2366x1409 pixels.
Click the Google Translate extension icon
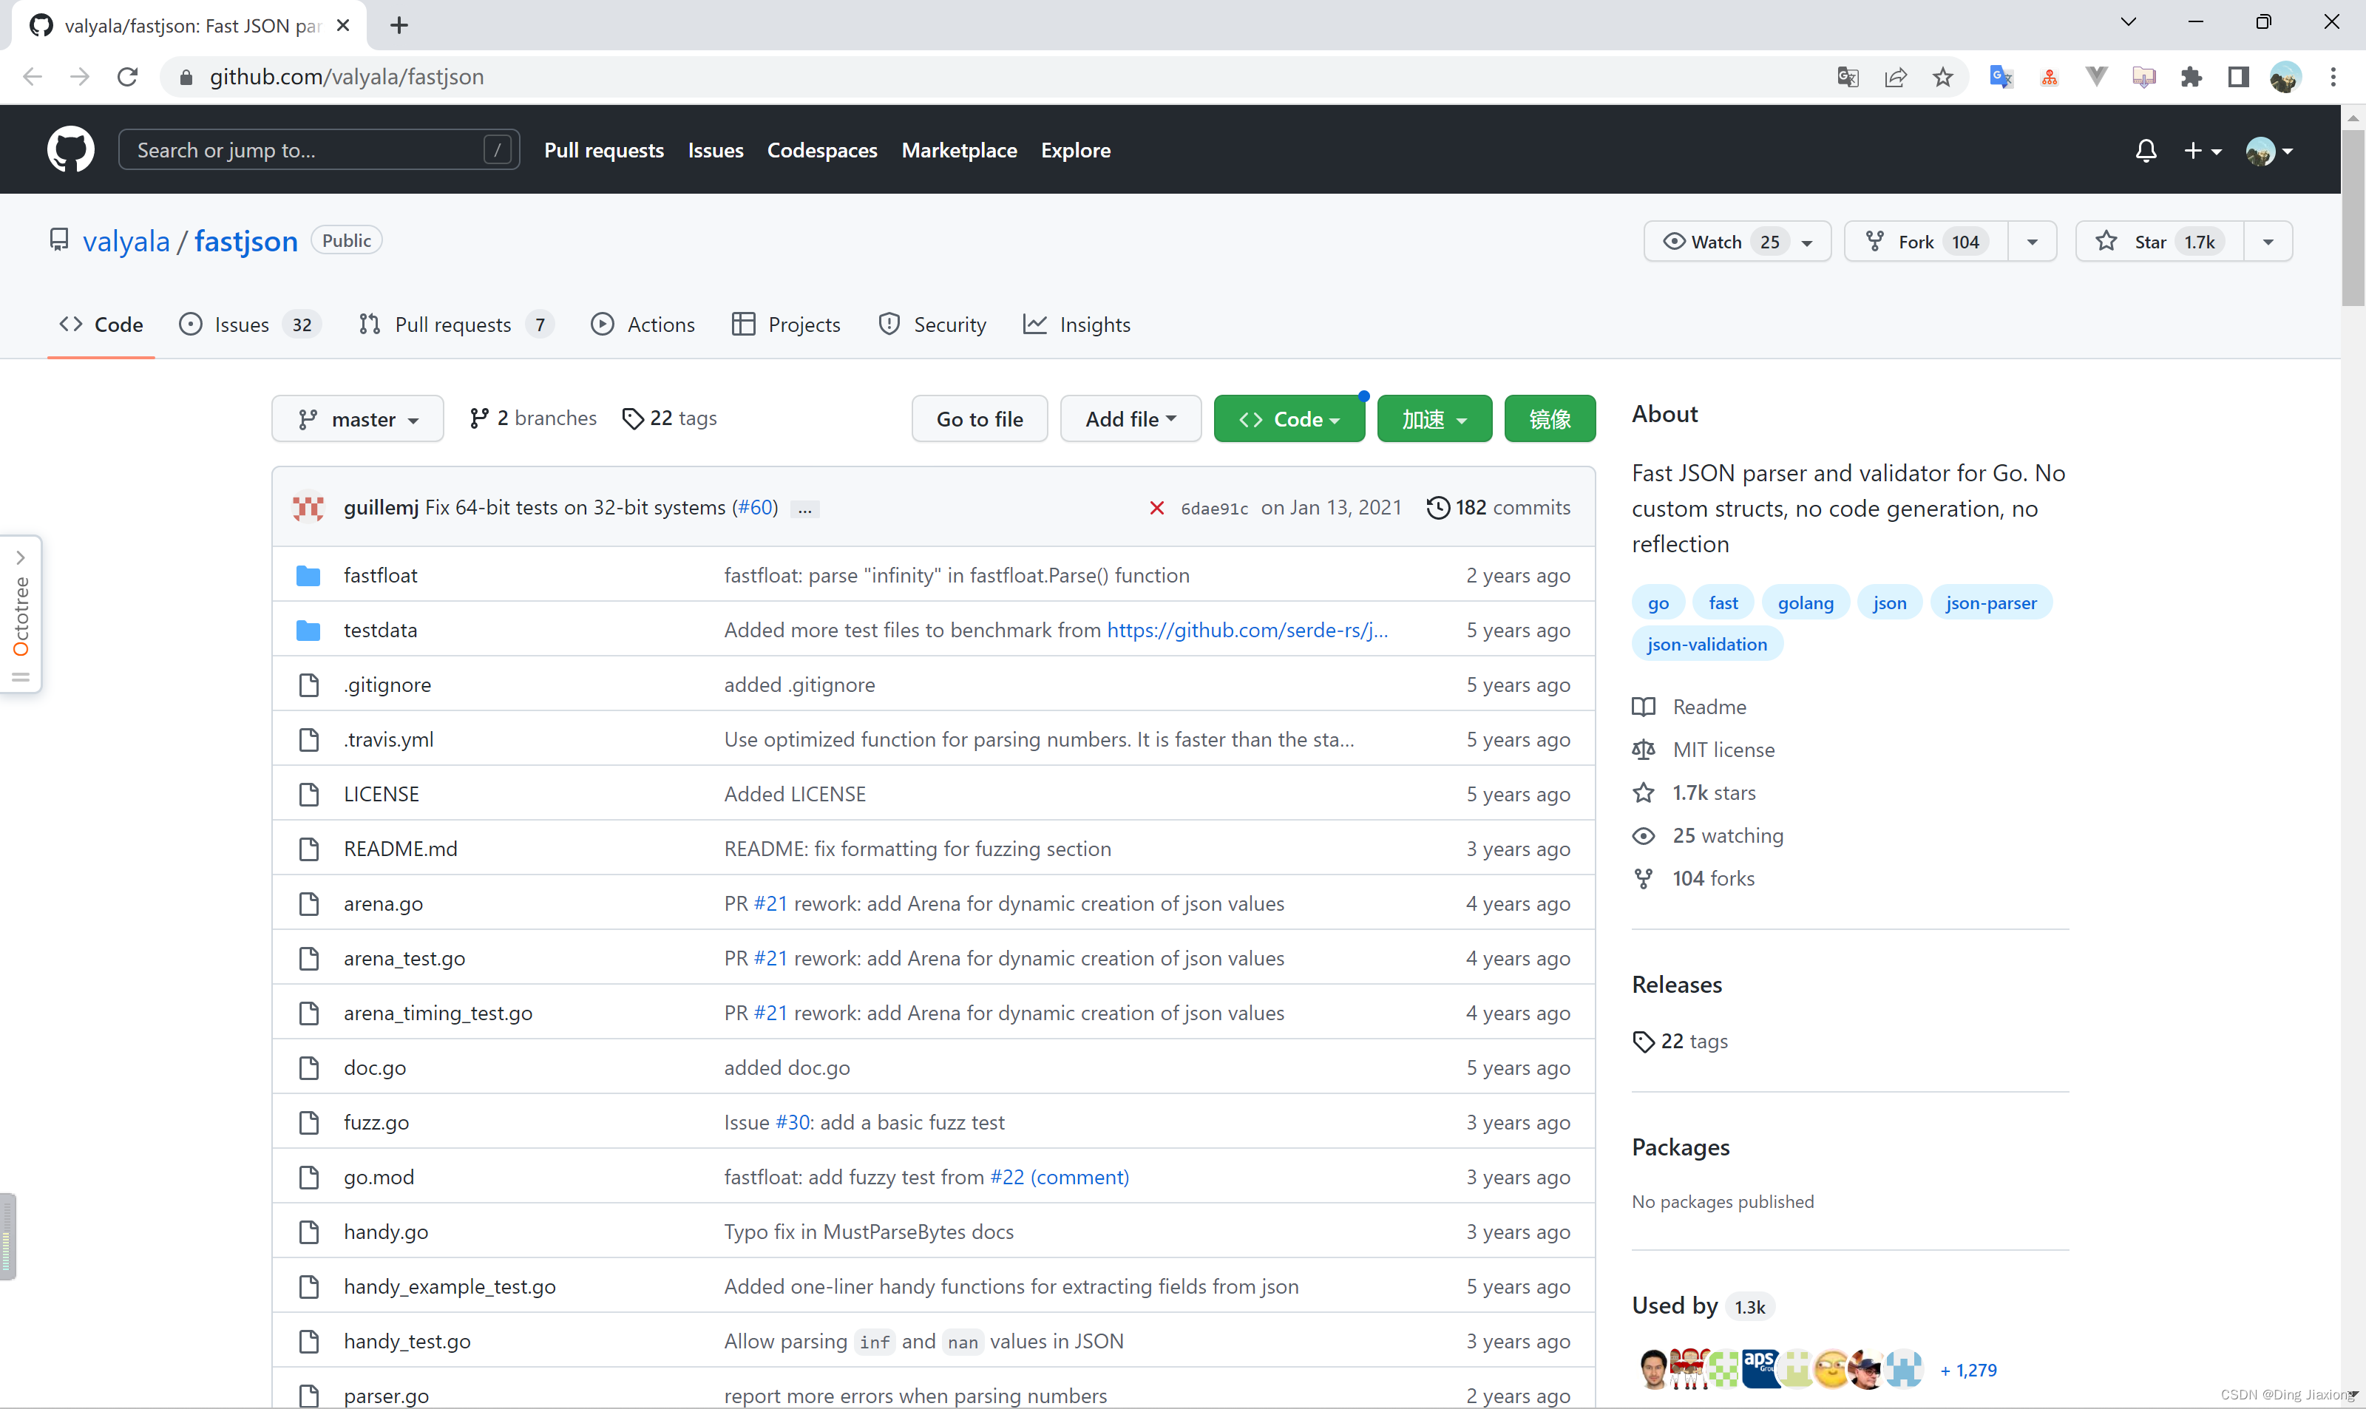pyautogui.click(x=2001, y=77)
